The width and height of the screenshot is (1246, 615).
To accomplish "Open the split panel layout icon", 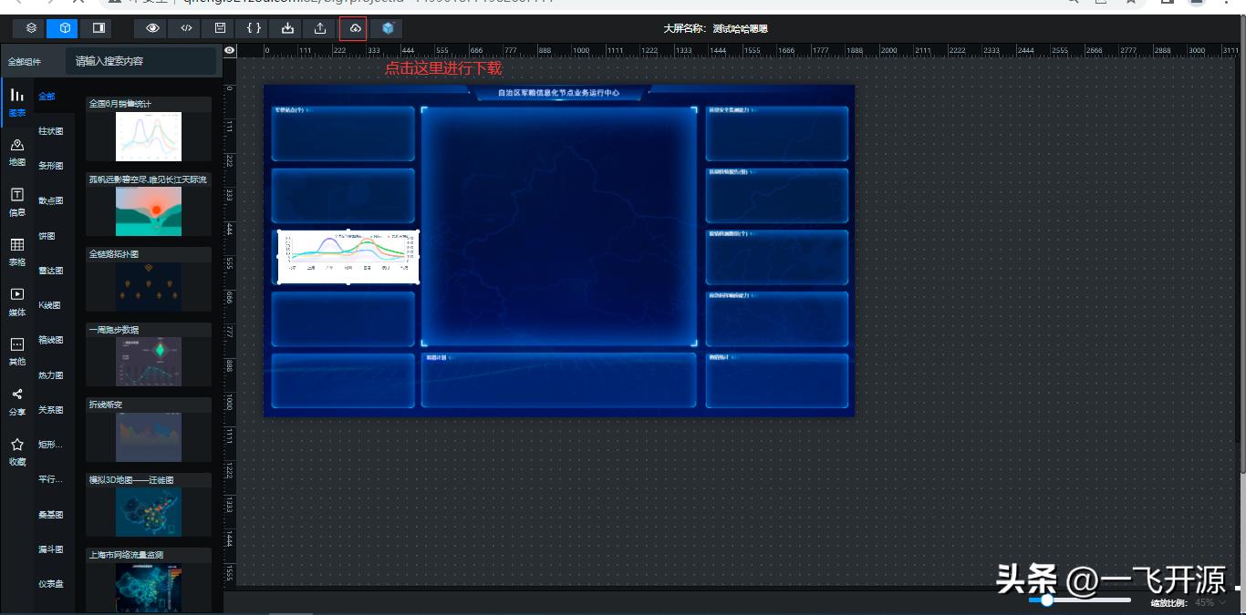I will (98, 27).
